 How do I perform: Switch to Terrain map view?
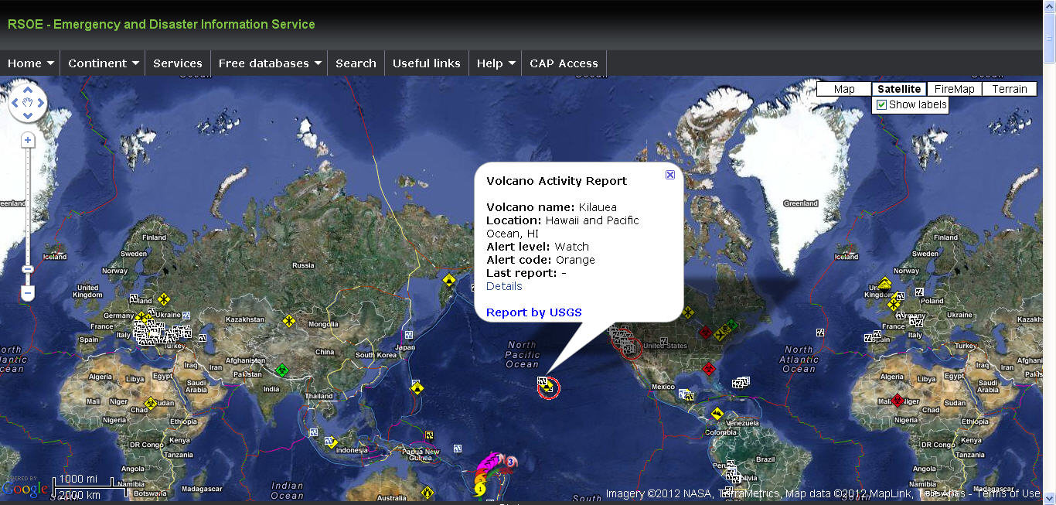[x=1010, y=89]
